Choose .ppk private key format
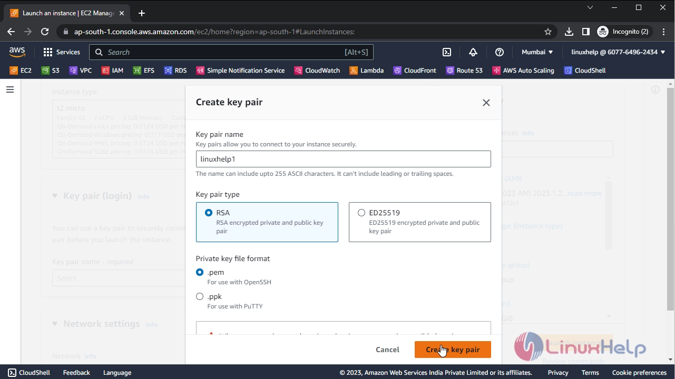 point(200,296)
